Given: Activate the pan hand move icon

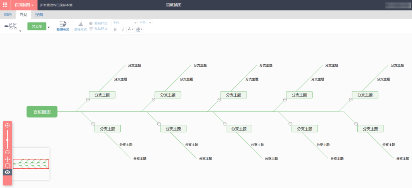Looking at the screenshot, I should pos(7,159).
